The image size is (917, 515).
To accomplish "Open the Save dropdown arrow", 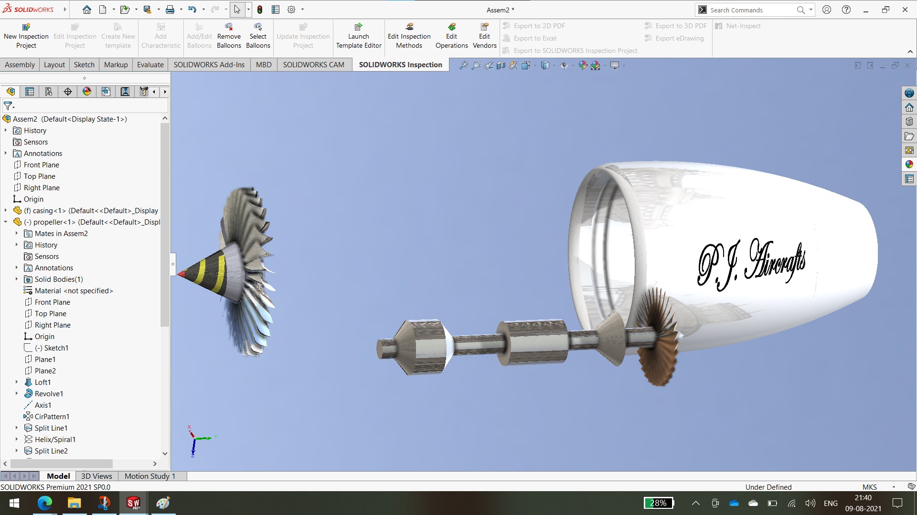I will (159, 10).
